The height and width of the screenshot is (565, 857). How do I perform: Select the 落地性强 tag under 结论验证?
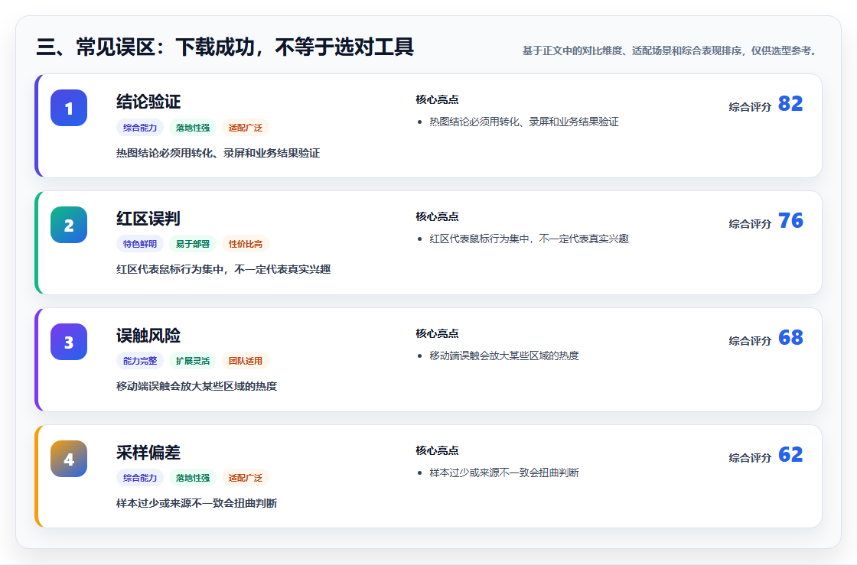point(193,128)
